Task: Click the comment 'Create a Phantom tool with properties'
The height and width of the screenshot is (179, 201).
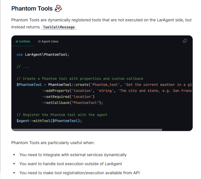Action: coord(80,79)
